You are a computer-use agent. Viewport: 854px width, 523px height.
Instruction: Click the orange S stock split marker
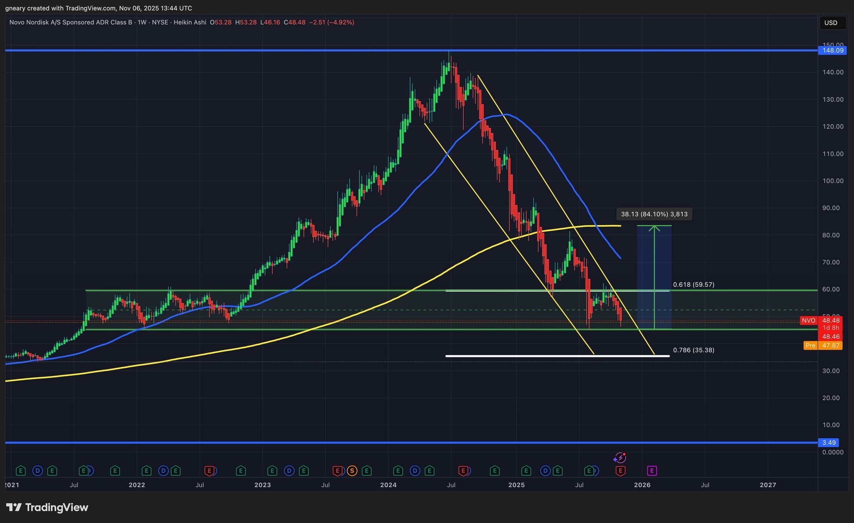(352, 471)
